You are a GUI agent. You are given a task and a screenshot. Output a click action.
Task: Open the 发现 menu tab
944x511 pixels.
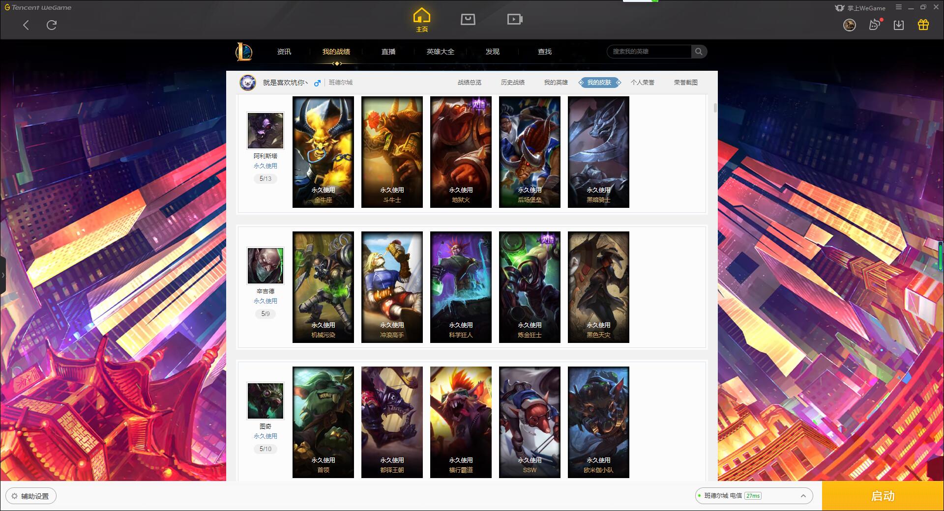pos(493,52)
